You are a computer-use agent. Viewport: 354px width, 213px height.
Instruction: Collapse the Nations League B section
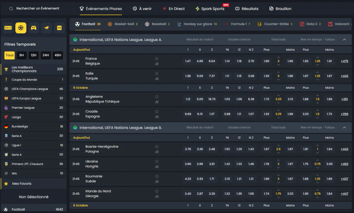(x=344, y=128)
